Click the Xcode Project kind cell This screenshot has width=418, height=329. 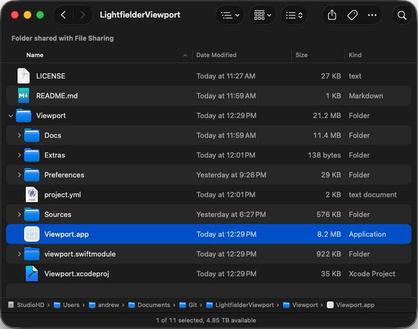372,274
